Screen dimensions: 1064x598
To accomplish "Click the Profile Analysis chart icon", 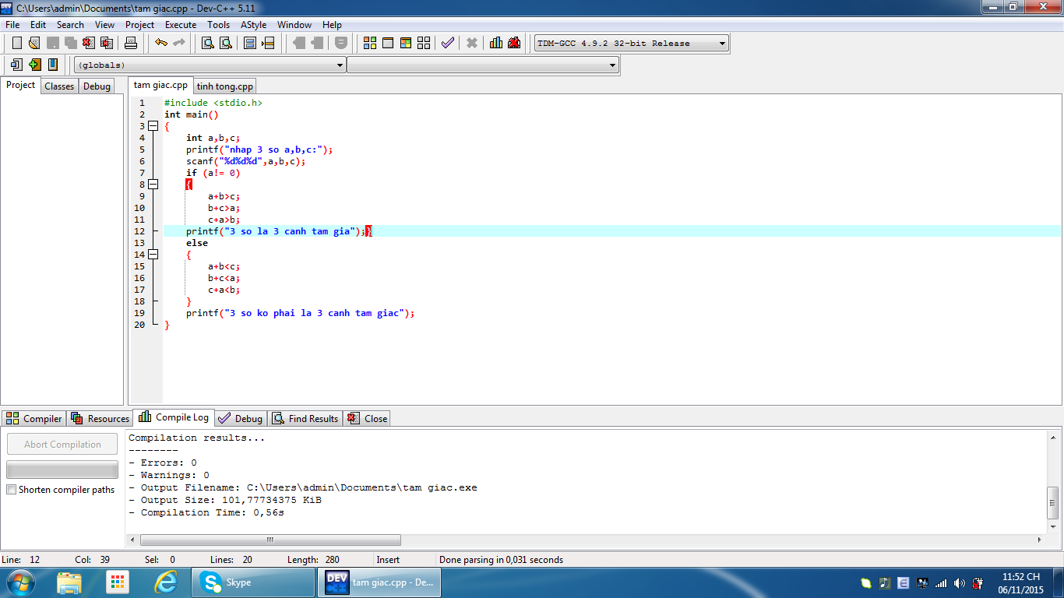I will pos(496,43).
